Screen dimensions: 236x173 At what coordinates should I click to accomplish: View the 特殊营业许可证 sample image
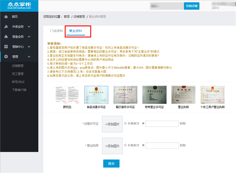click(x=155, y=95)
